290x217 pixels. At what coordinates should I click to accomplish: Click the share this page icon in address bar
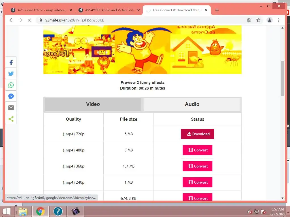249,20
